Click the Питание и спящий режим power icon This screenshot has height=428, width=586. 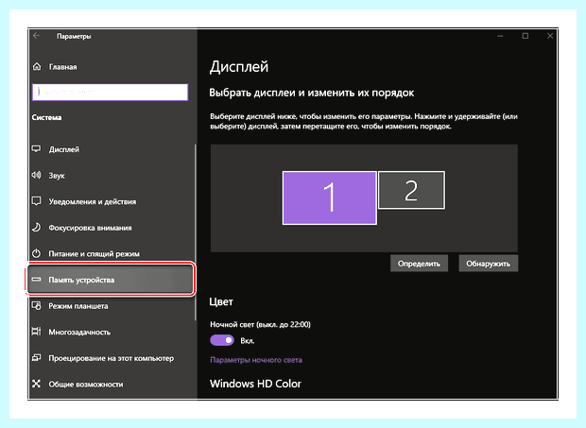pyautogui.click(x=36, y=253)
